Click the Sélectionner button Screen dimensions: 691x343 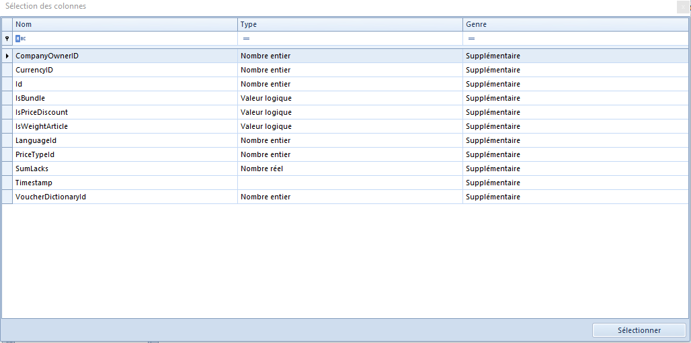point(639,330)
